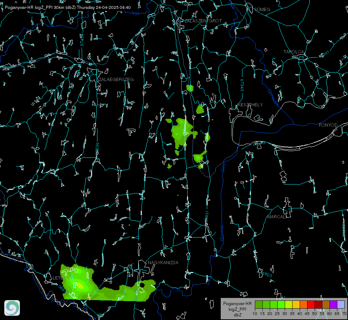Pick the purple 60–65 dBZ legend swatch
Viewport: 348px width, 320px height.
(x=333, y=304)
